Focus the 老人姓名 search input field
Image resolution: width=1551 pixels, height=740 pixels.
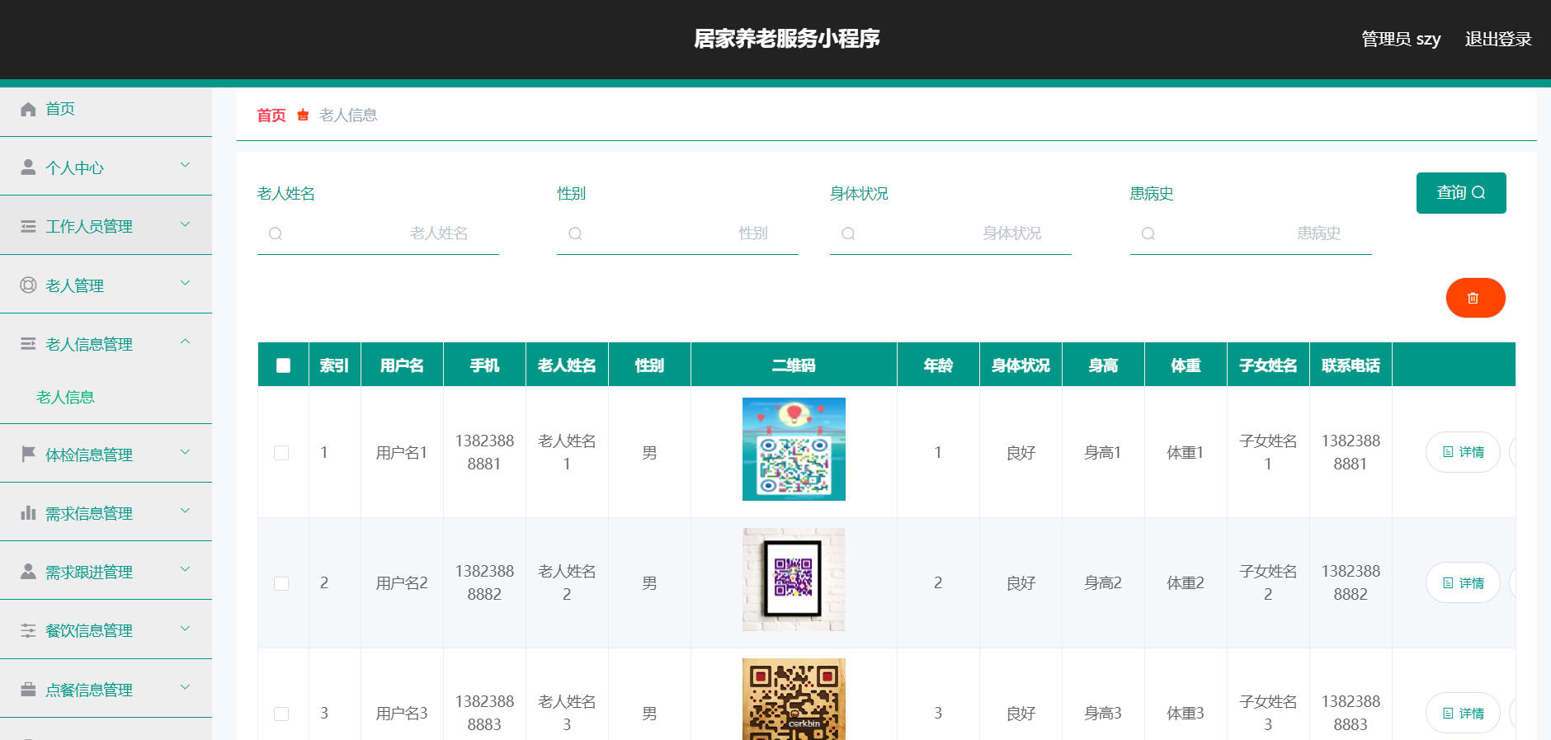[388, 234]
